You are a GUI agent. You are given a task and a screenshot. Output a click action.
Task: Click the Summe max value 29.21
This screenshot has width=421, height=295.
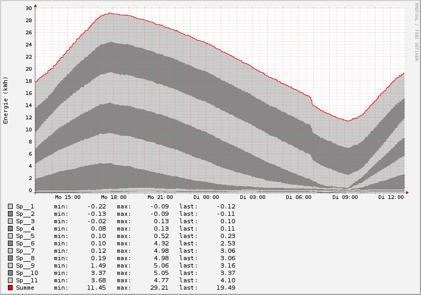159,288
